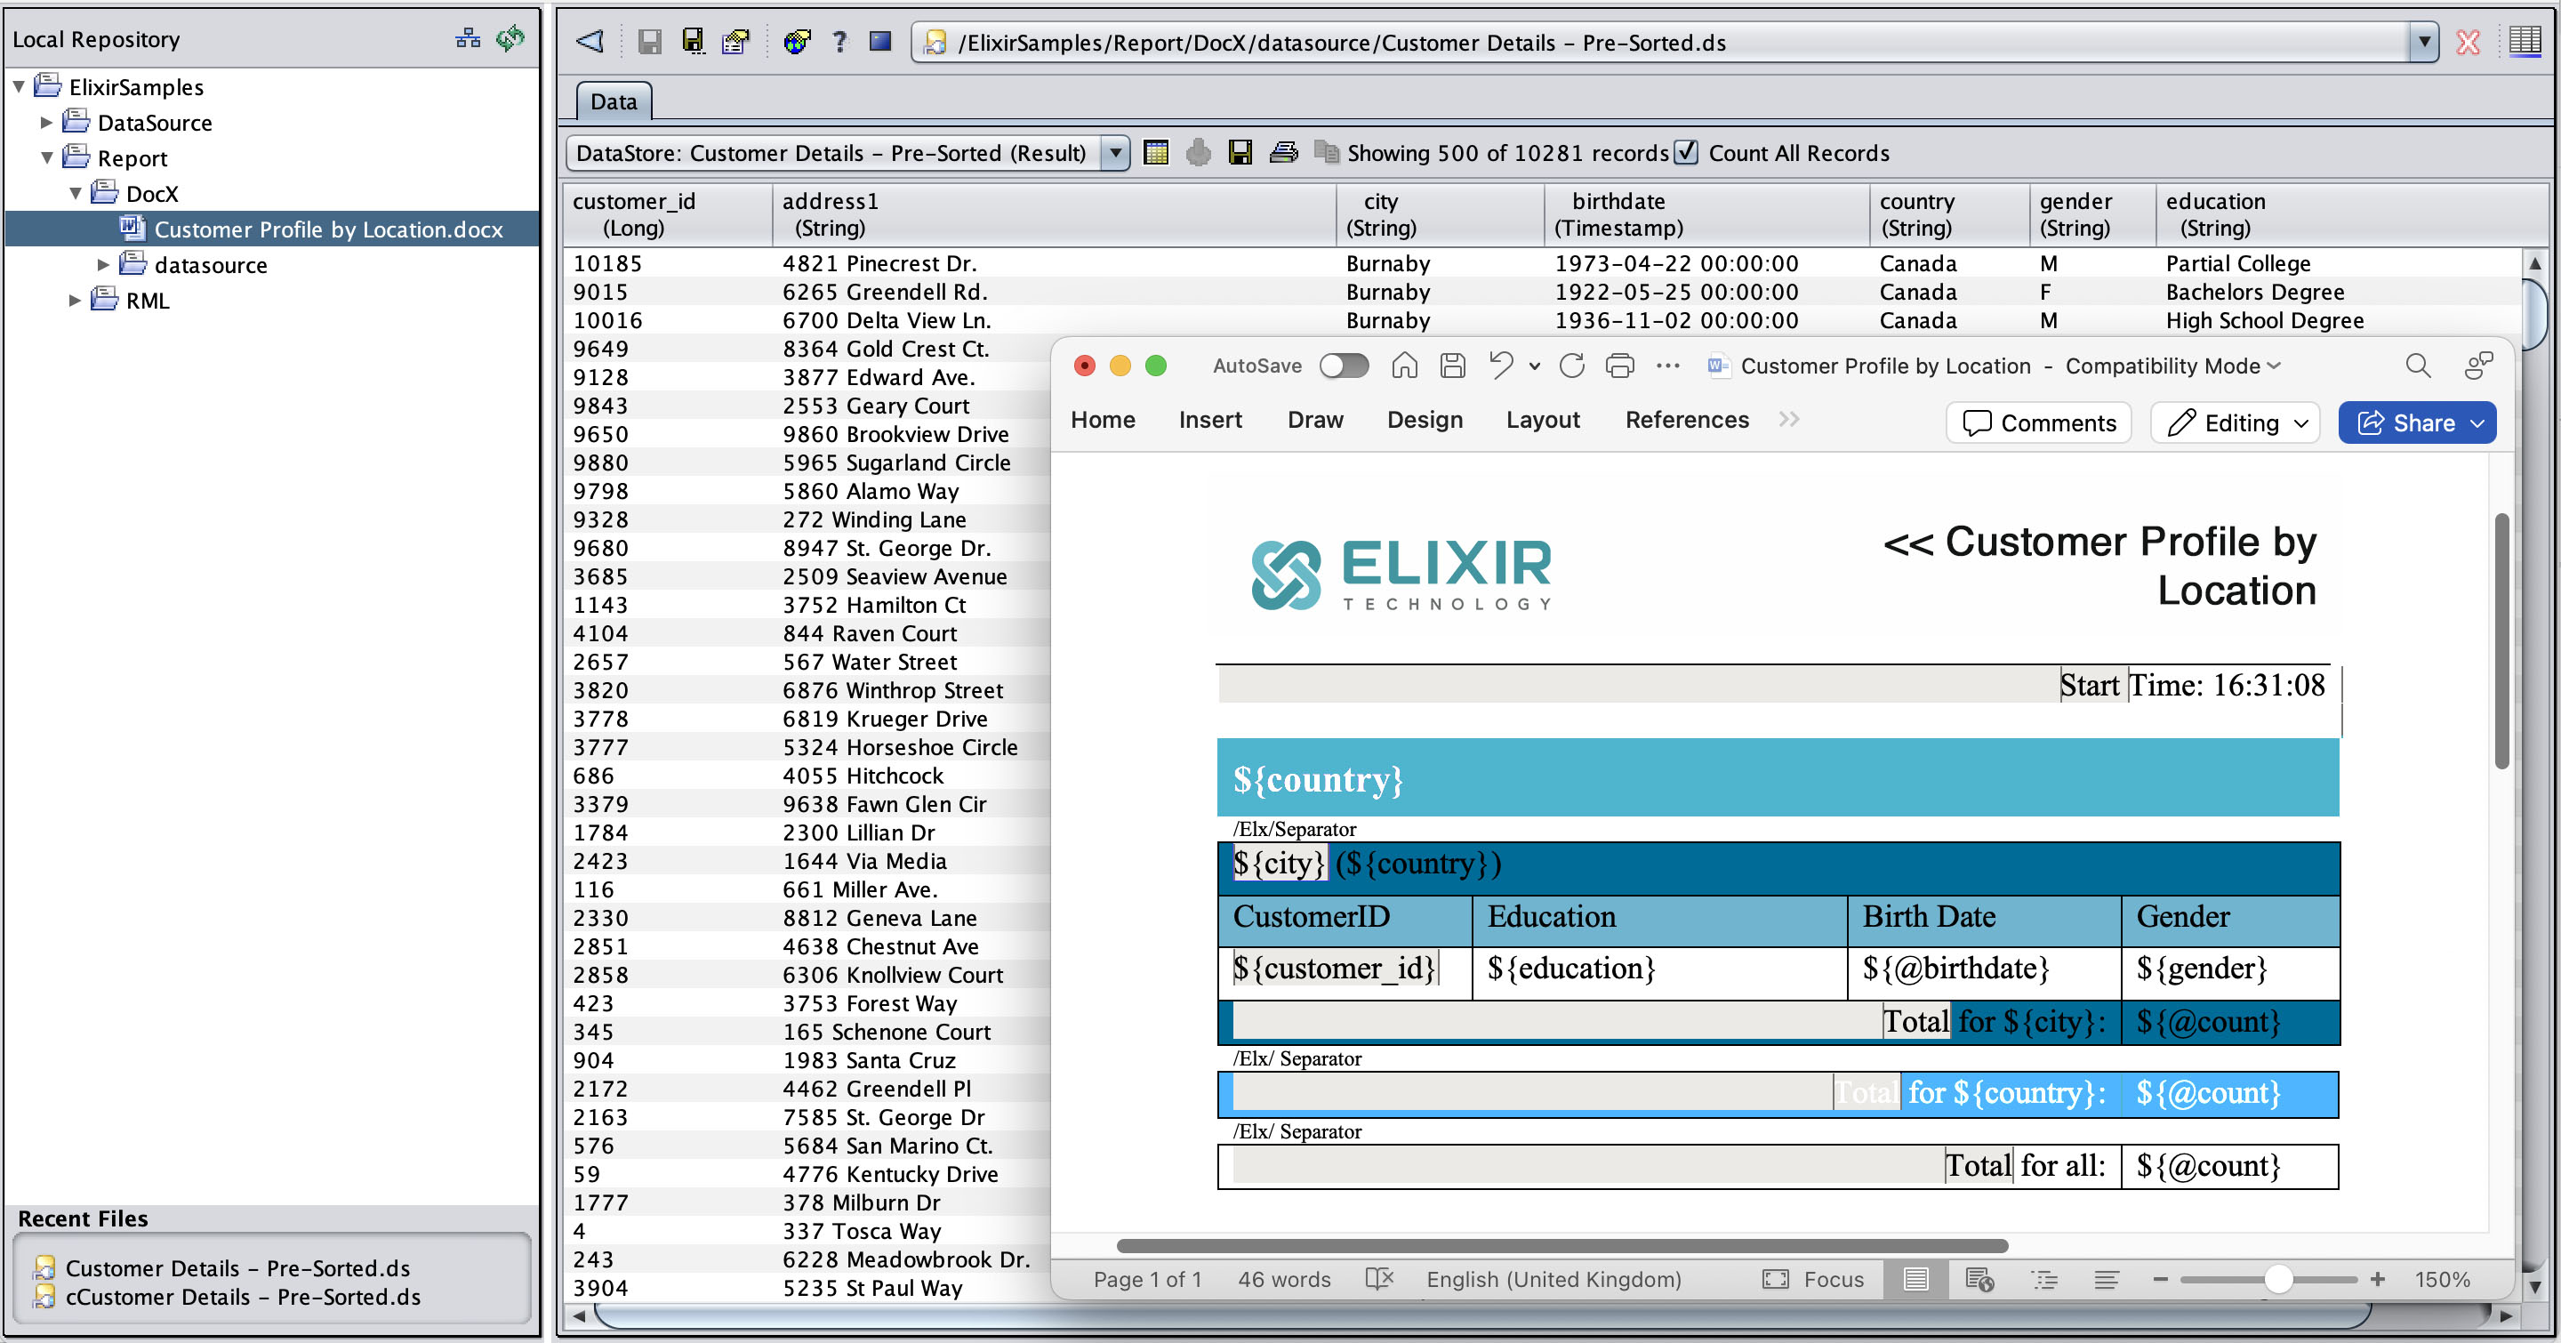Click the Word home icon in title bar
2561x1343 pixels.
point(1404,366)
